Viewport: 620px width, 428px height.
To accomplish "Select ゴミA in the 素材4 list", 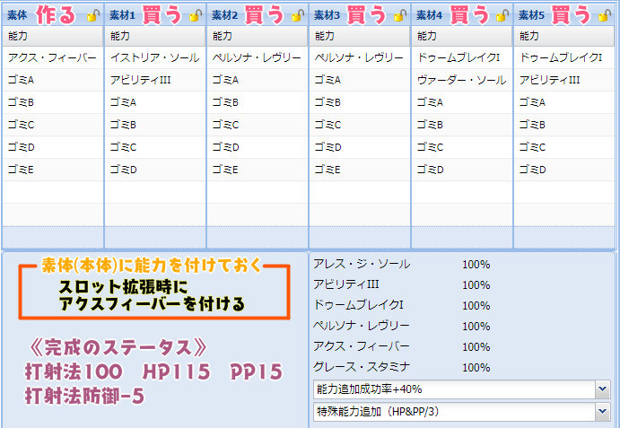I will pos(462,102).
